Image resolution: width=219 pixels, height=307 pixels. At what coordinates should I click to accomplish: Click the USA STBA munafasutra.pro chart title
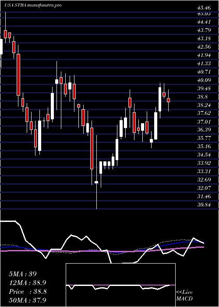point(33,5)
